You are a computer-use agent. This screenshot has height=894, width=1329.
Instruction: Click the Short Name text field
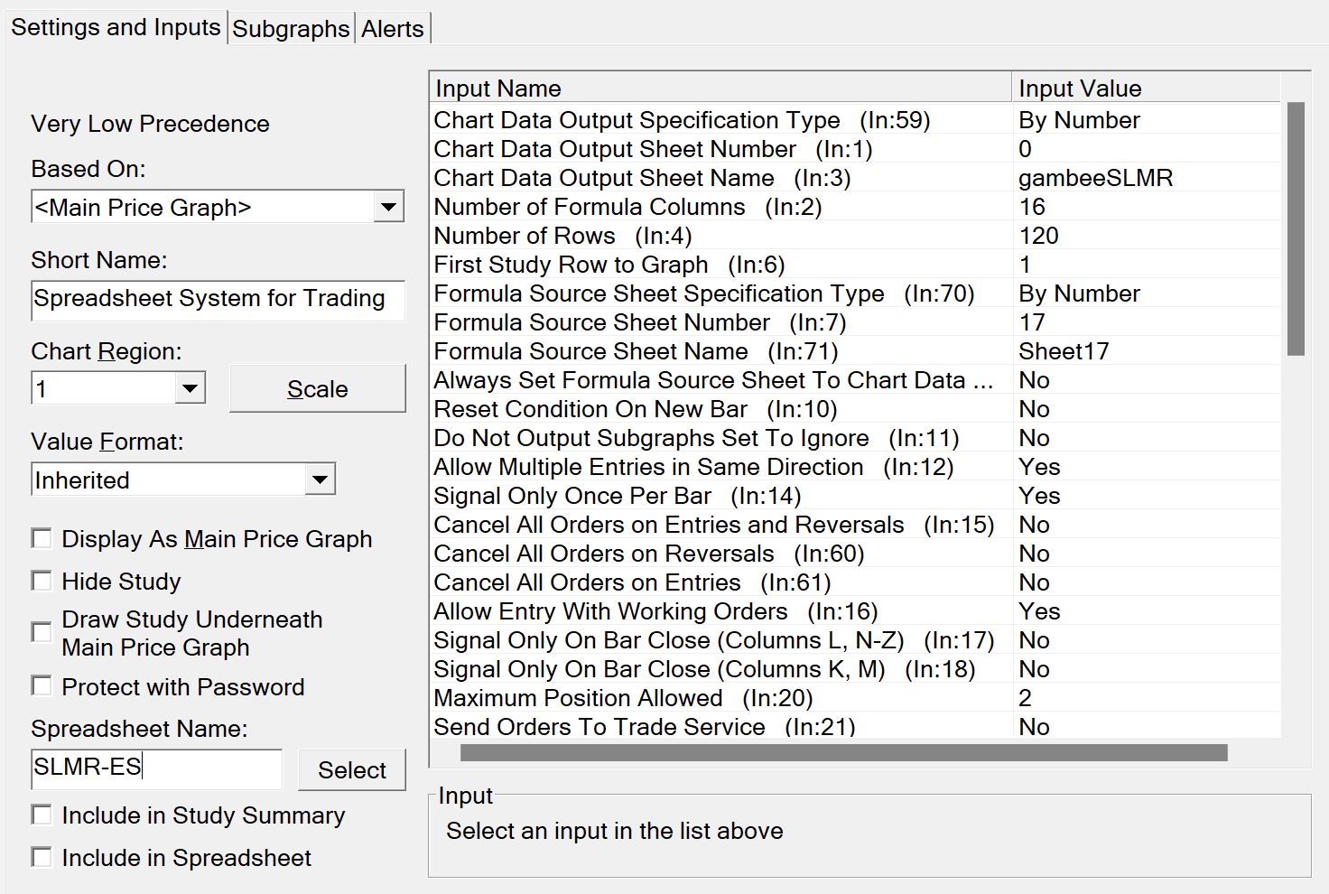(217, 299)
